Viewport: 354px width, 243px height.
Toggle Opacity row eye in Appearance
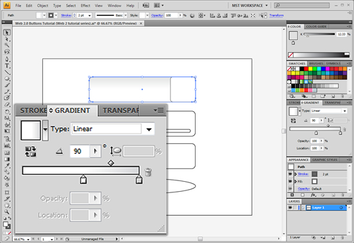tap(291, 188)
